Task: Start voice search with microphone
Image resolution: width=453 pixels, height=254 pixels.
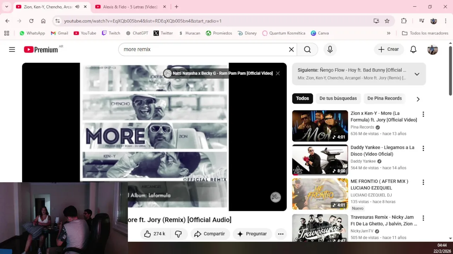Action: pyautogui.click(x=330, y=49)
